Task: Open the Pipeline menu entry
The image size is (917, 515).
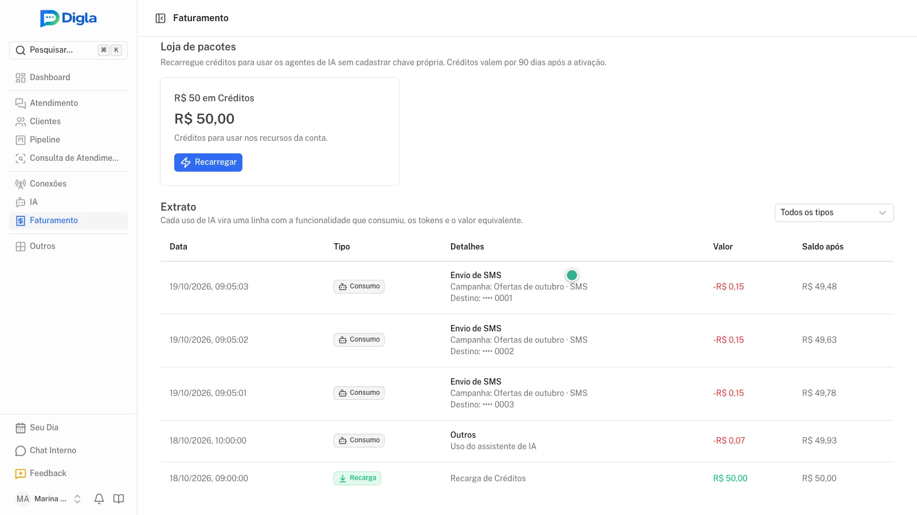Action: (x=68, y=140)
